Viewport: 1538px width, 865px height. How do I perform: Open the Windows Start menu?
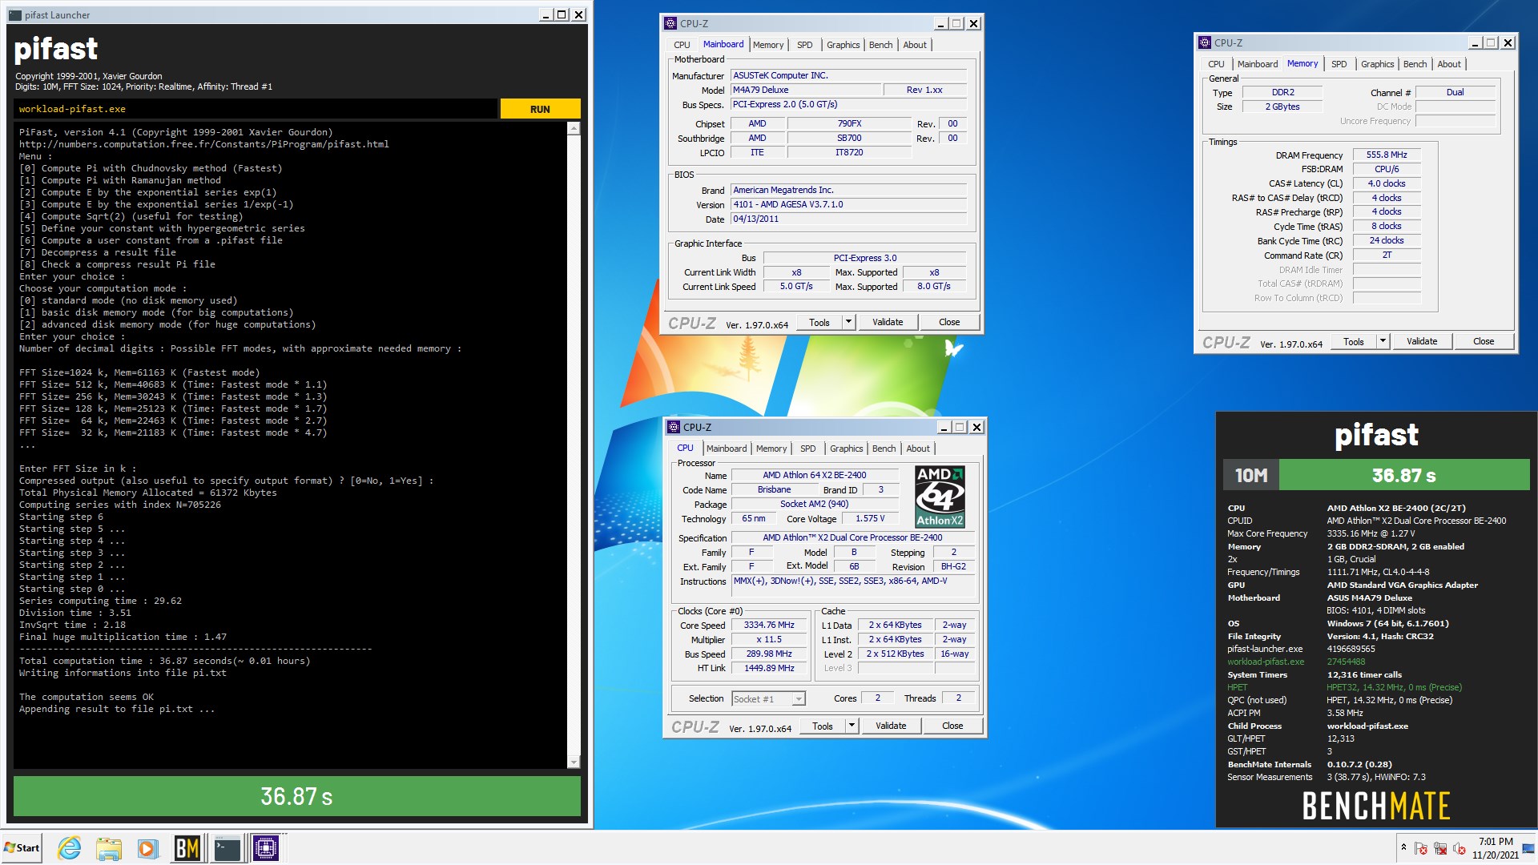(x=22, y=847)
